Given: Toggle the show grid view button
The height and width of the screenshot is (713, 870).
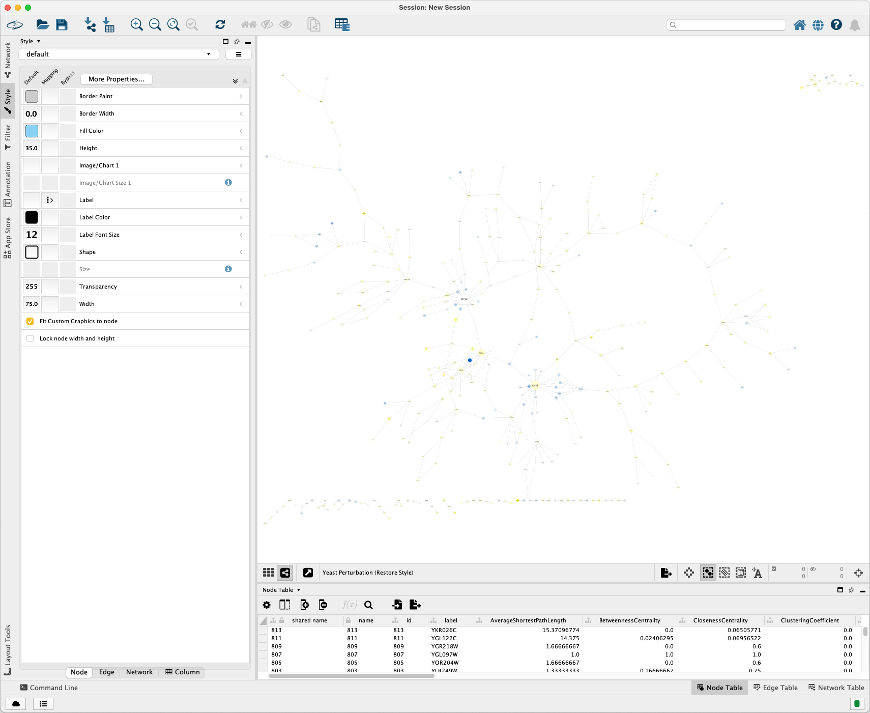Looking at the screenshot, I should tap(269, 573).
